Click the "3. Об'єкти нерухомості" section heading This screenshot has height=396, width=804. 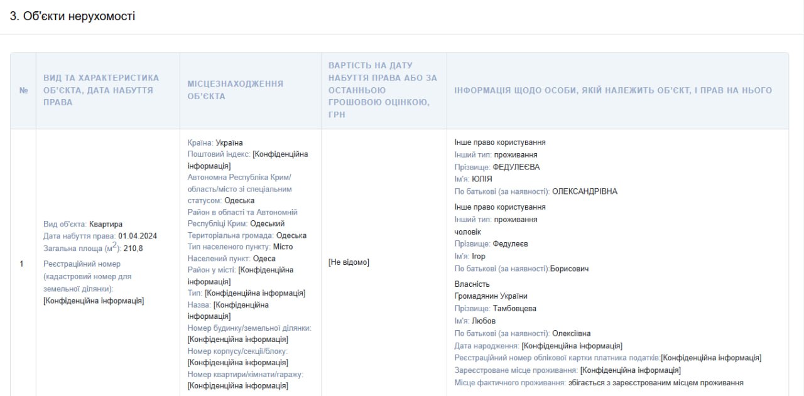click(72, 16)
